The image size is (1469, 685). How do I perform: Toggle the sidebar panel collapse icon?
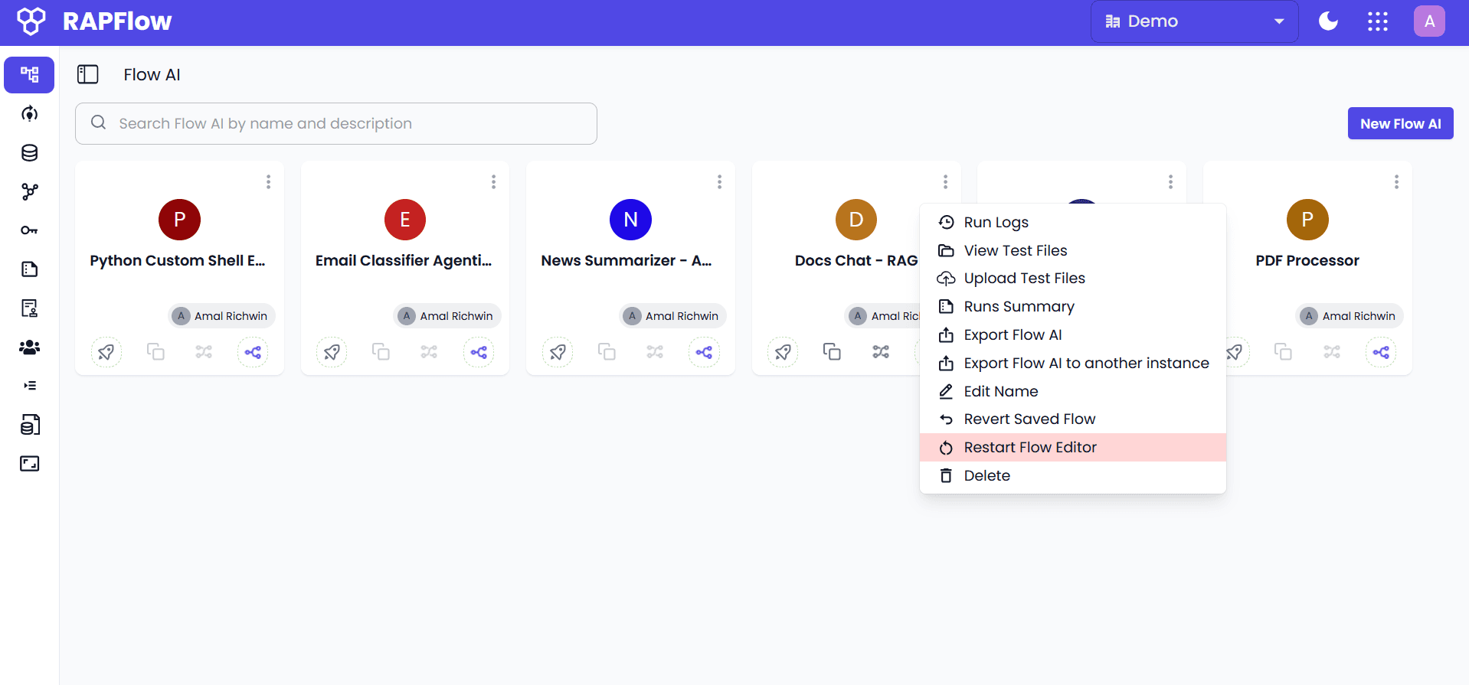click(88, 74)
